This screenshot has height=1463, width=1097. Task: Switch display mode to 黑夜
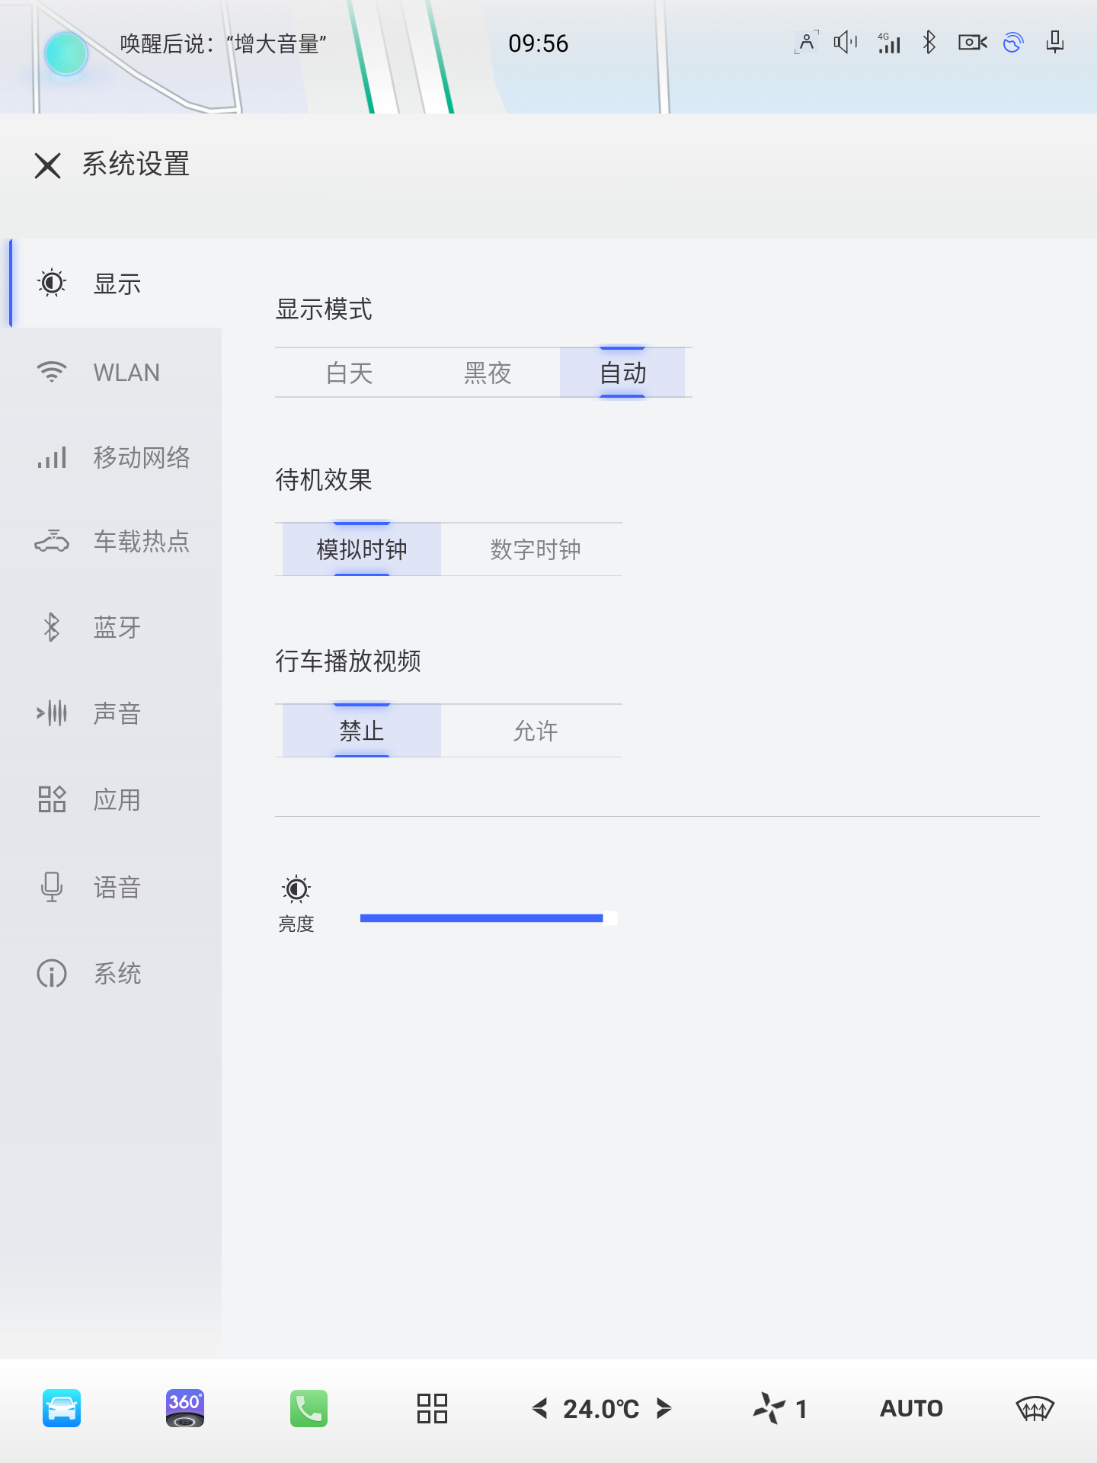point(488,373)
